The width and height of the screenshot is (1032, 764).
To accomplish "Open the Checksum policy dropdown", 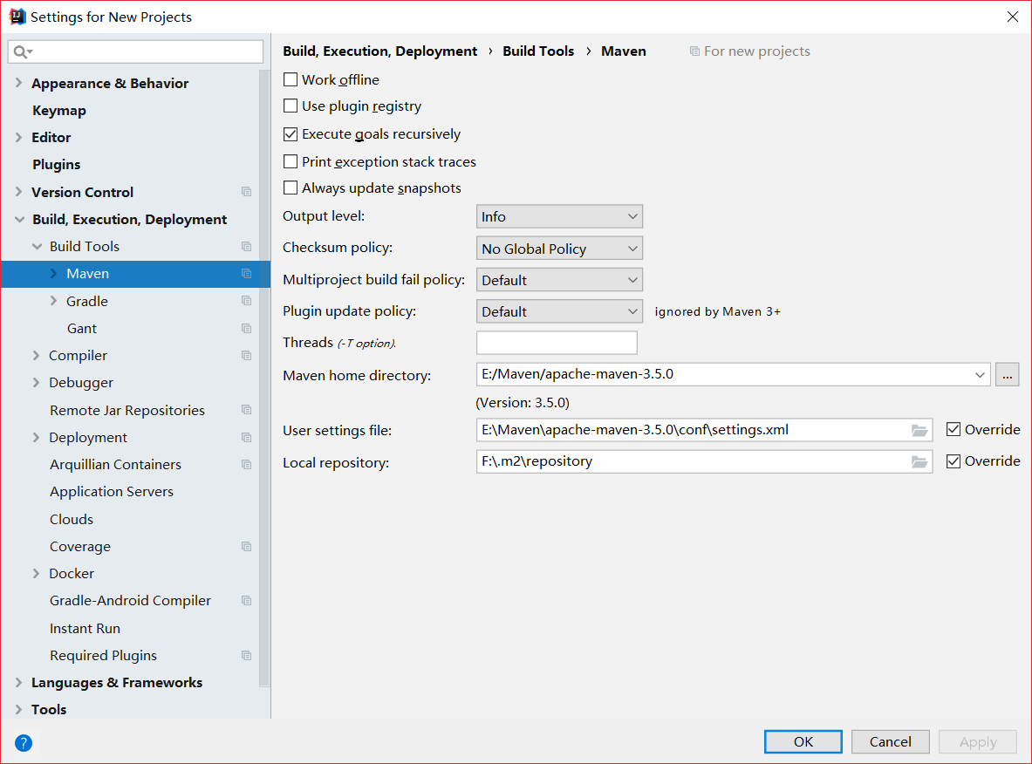I will (559, 249).
